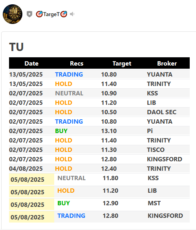The height and width of the screenshot is (230, 196).
Task: Click the Target column header
Action: coord(122,64)
